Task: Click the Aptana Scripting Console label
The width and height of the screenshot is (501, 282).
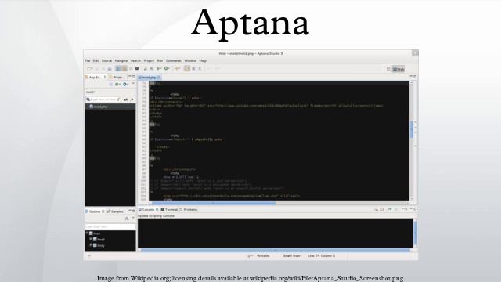Action: (156, 216)
